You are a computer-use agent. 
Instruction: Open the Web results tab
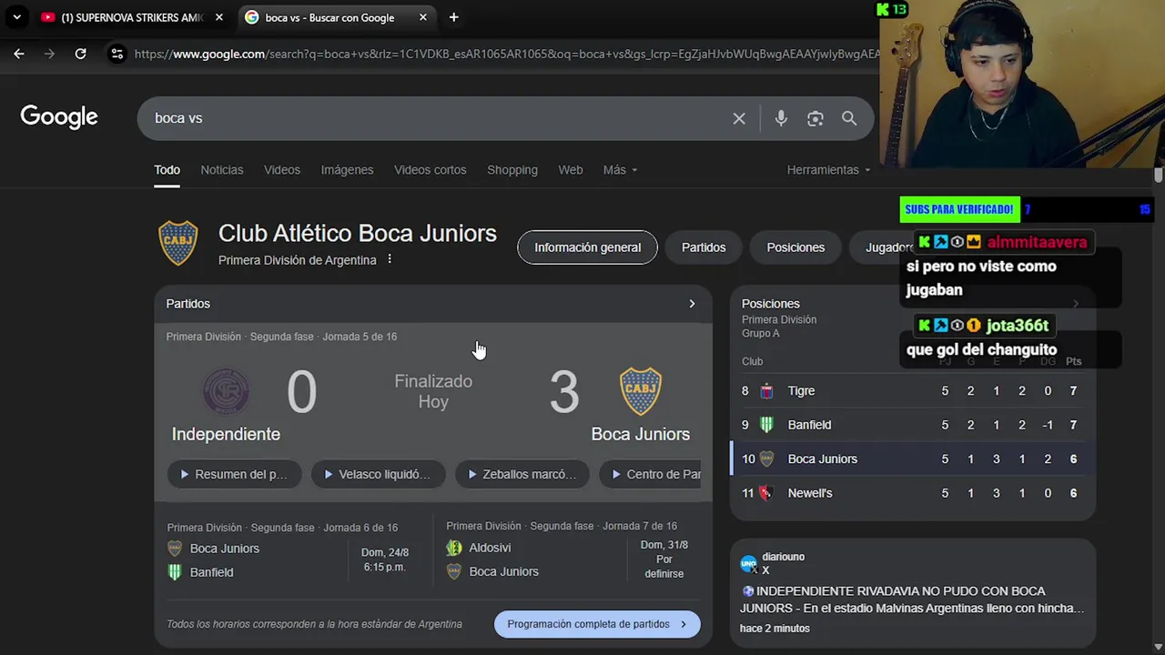pos(571,170)
